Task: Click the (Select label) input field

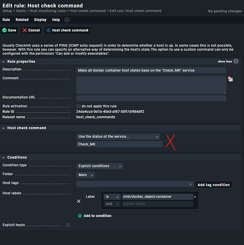Action: pyautogui.click(x=157, y=204)
